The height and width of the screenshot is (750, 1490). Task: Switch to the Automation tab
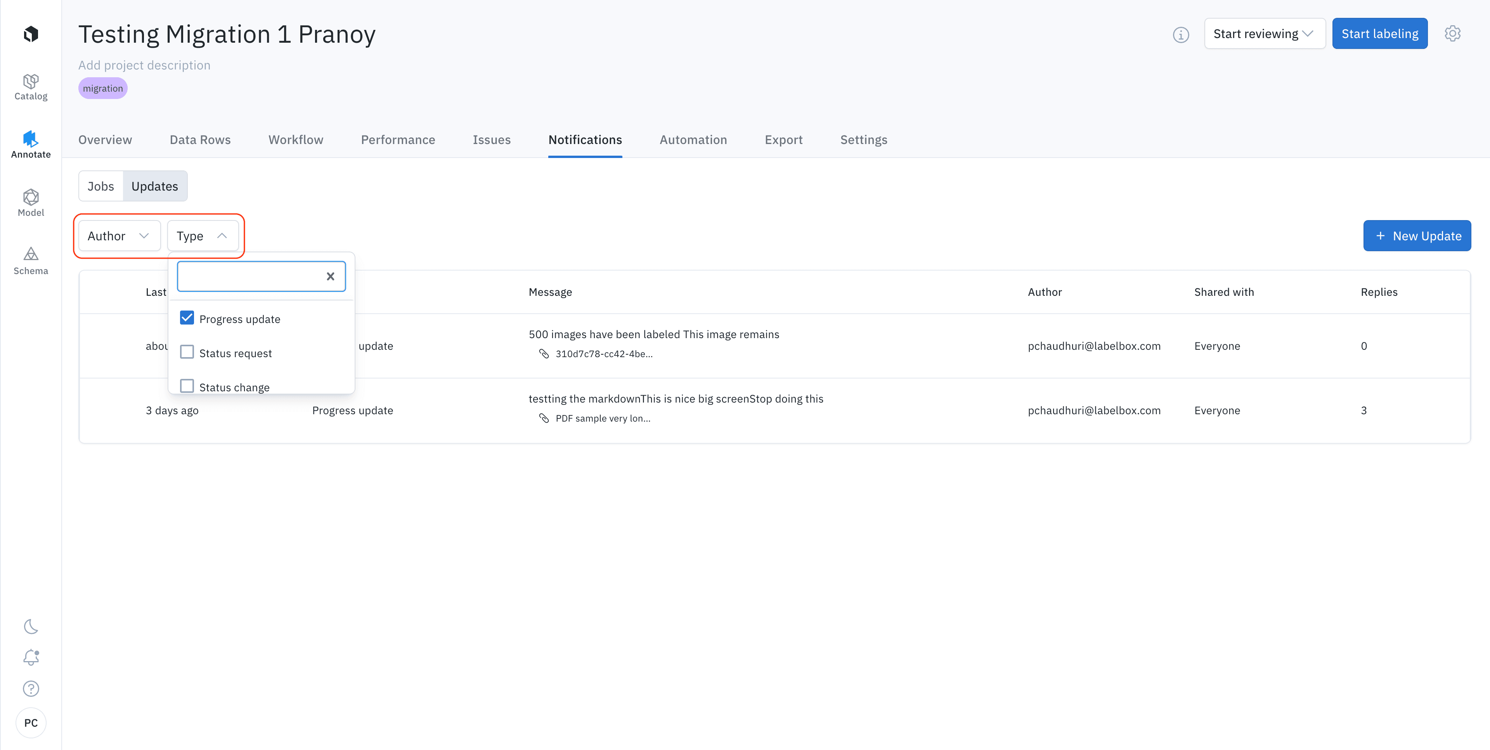coord(693,139)
